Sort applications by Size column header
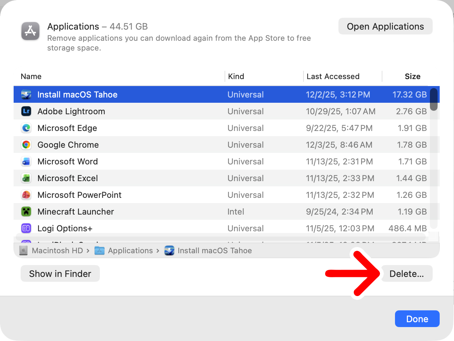The image size is (454, 341). click(412, 77)
